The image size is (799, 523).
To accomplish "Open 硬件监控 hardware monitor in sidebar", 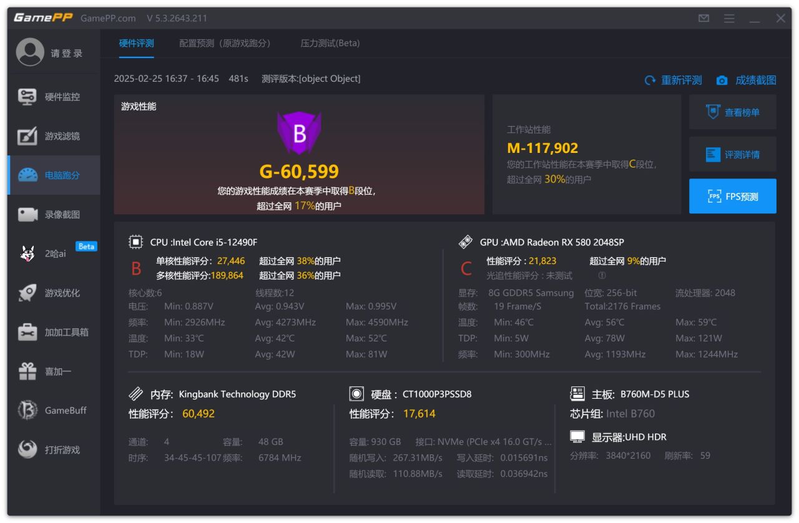I will pos(54,97).
